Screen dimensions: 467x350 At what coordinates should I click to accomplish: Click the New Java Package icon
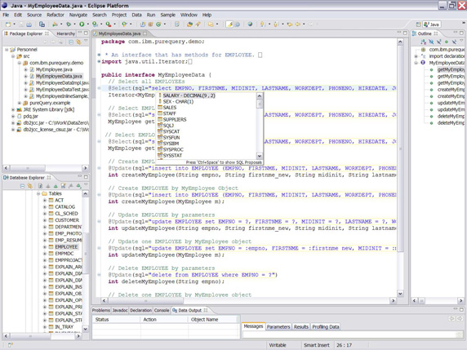151,24
